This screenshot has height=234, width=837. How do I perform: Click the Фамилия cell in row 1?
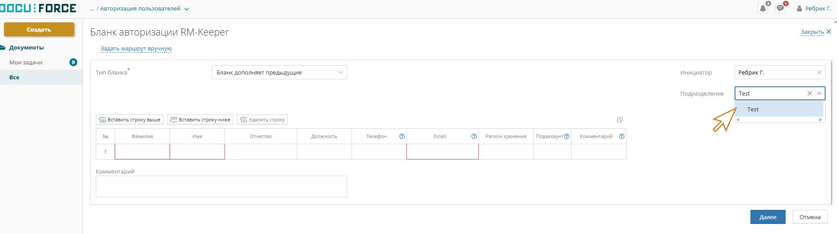(142, 152)
